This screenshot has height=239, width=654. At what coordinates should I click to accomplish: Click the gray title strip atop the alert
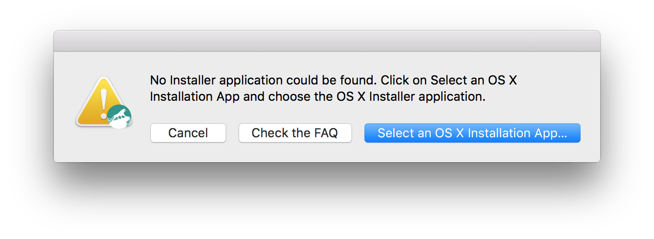coord(327,41)
